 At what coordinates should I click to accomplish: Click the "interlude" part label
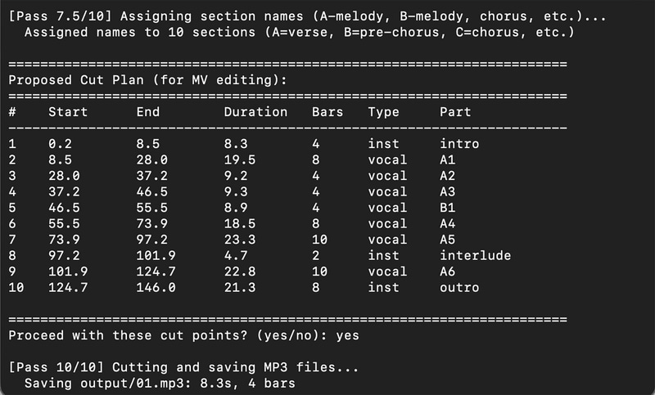point(475,256)
